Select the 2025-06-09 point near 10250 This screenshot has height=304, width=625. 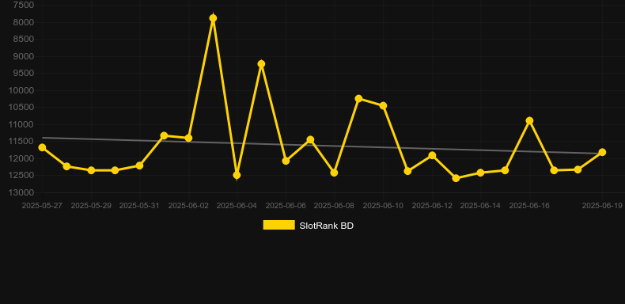pos(358,98)
